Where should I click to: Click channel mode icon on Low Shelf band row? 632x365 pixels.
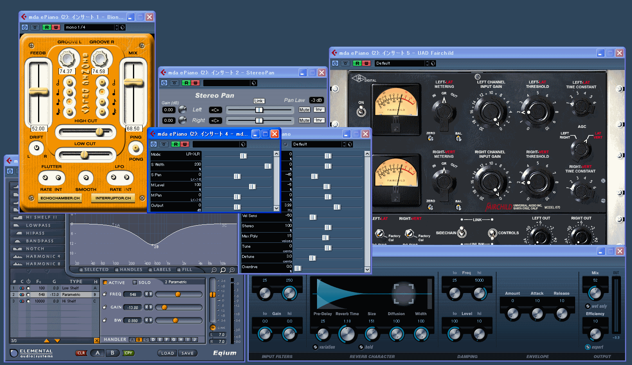click(22, 288)
